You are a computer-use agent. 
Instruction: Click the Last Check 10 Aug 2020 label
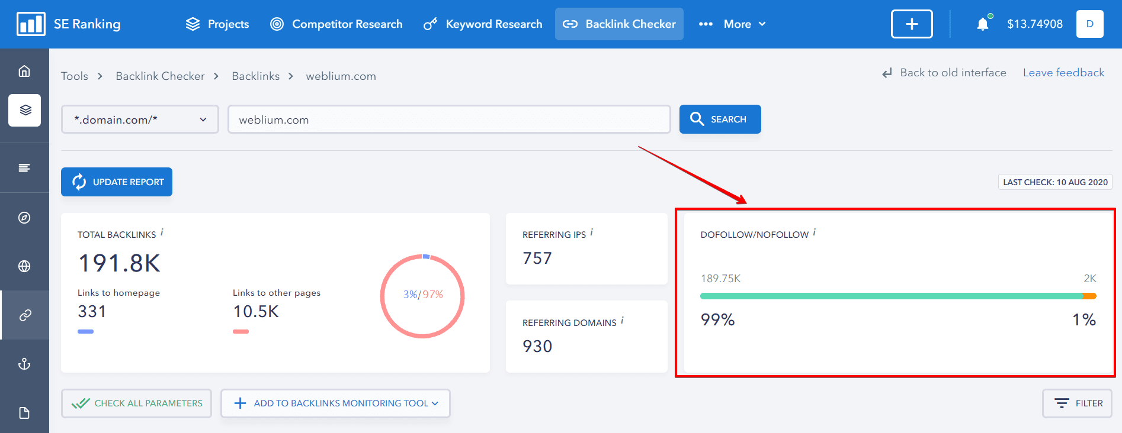(1055, 182)
